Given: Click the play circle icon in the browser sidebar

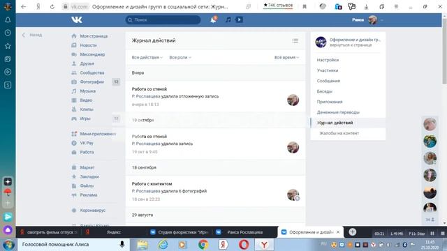Looking at the screenshot, I should [x=8, y=72].
